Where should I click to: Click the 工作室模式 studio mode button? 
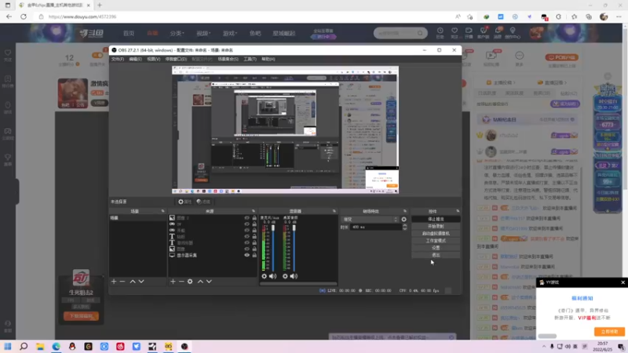(x=436, y=241)
